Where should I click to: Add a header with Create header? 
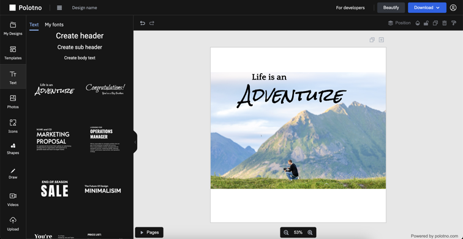click(x=80, y=35)
